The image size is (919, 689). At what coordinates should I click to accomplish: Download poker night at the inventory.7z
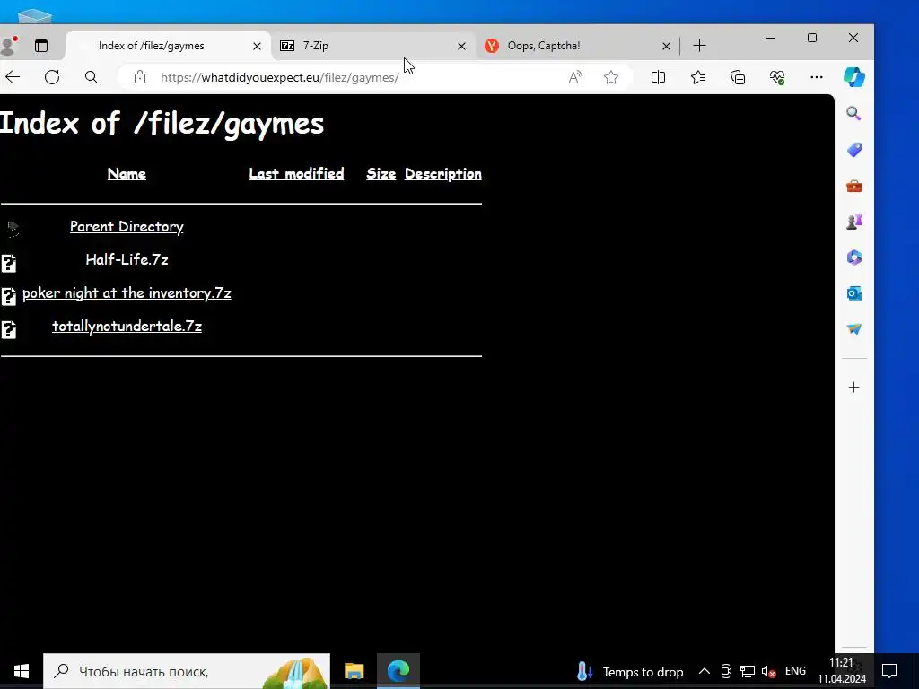127,293
